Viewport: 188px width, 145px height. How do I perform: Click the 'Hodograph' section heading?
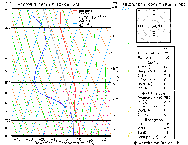[154, 120]
